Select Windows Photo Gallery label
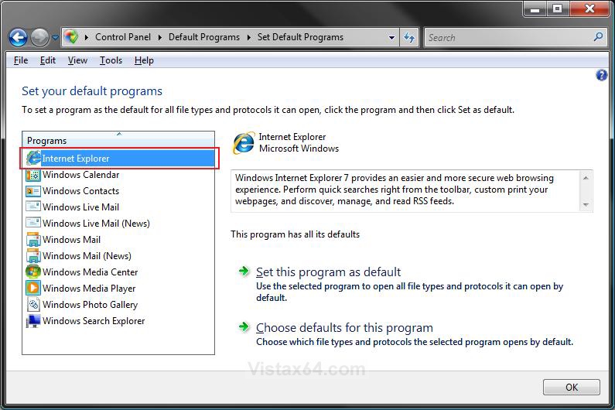 point(91,305)
